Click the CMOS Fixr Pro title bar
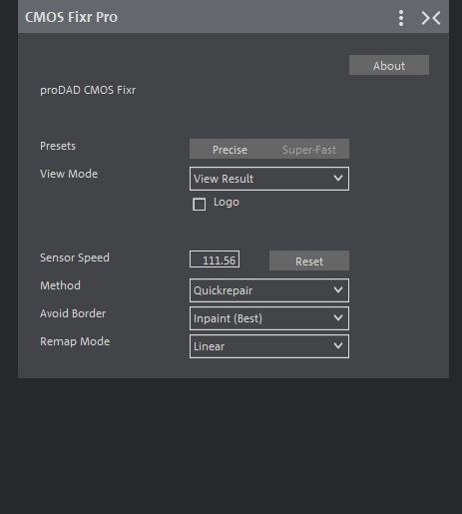Screen dimensions: 462x514 233,17
